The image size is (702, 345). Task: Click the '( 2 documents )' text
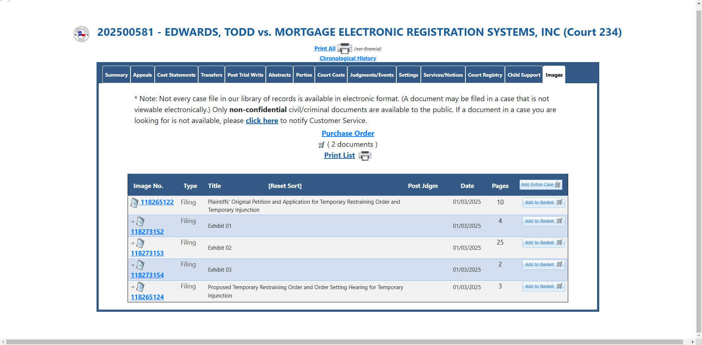point(352,145)
